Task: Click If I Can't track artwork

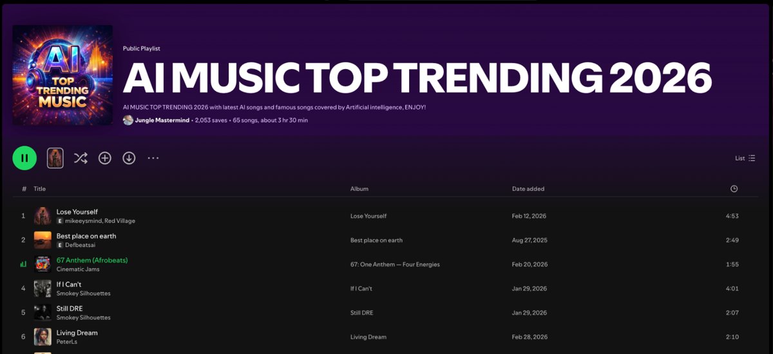Action: coord(43,288)
